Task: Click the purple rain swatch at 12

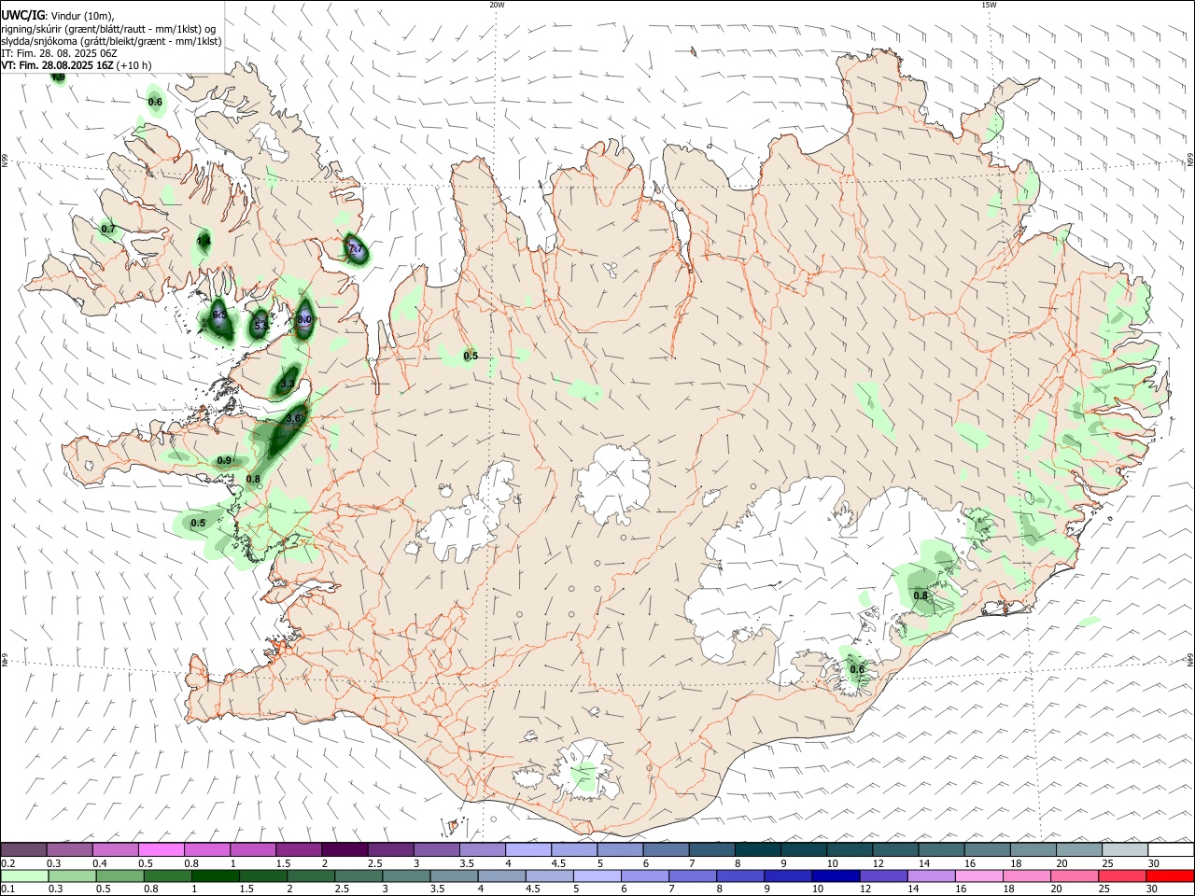Action: (x=882, y=875)
